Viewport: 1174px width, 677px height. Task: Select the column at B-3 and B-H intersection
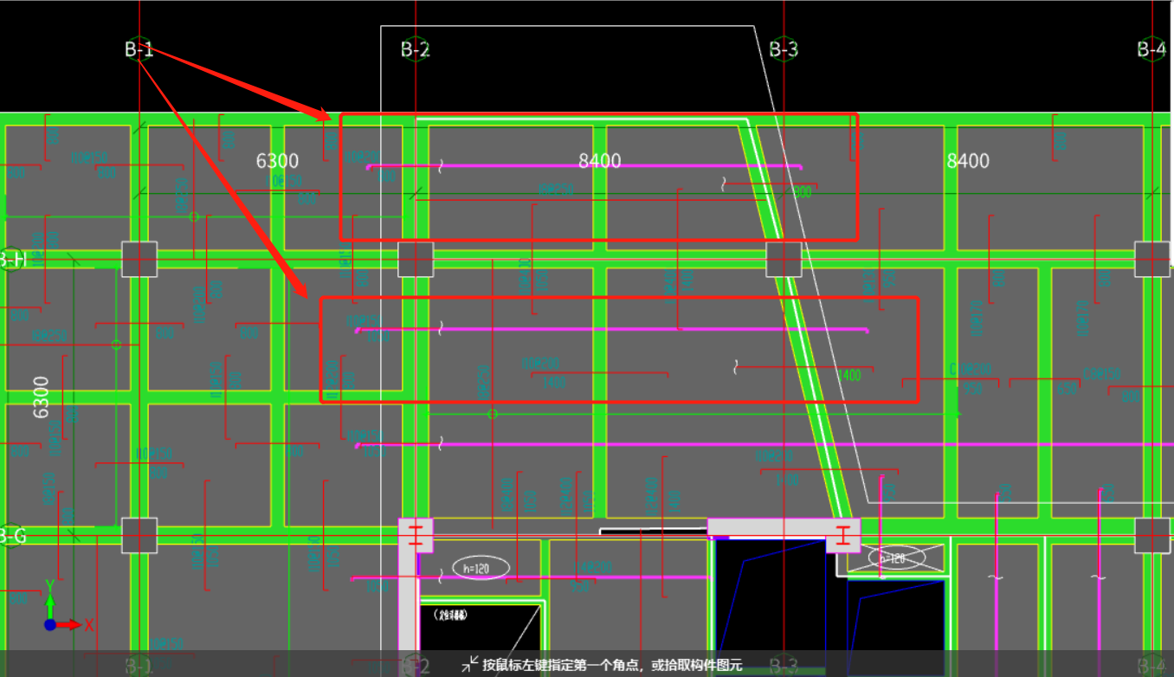(x=784, y=259)
